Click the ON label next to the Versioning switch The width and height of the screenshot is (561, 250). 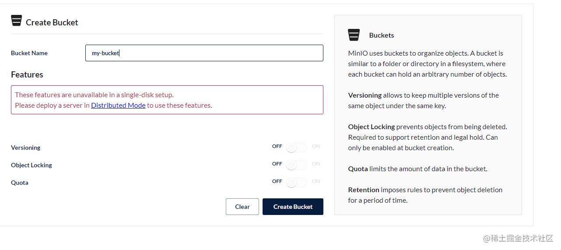click(x=316, y=146)
